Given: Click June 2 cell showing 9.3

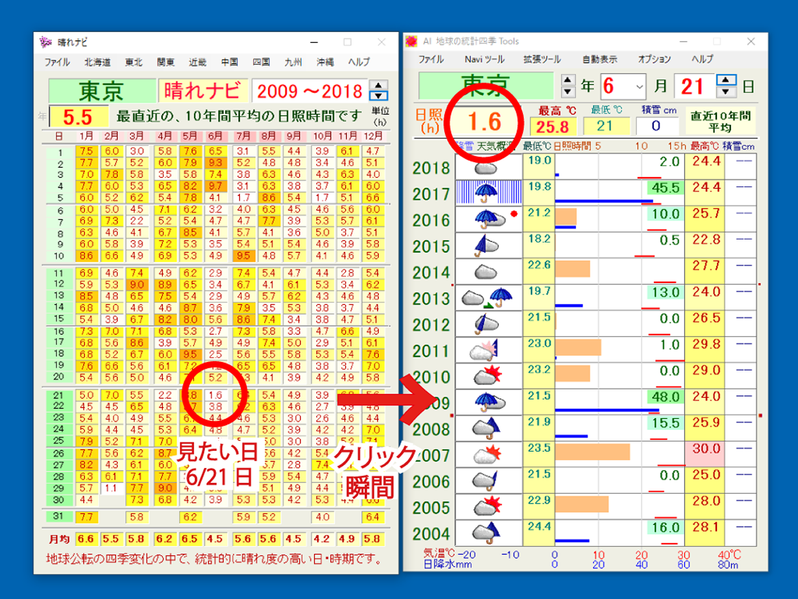Looking at the screenshot, I should (215, 162).
